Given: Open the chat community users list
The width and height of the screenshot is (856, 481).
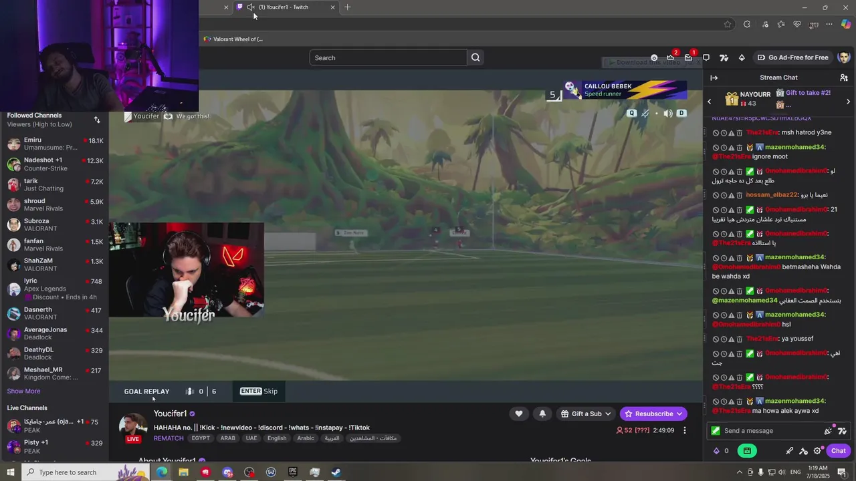Looking at the screenshot, I should click(844, 77).
